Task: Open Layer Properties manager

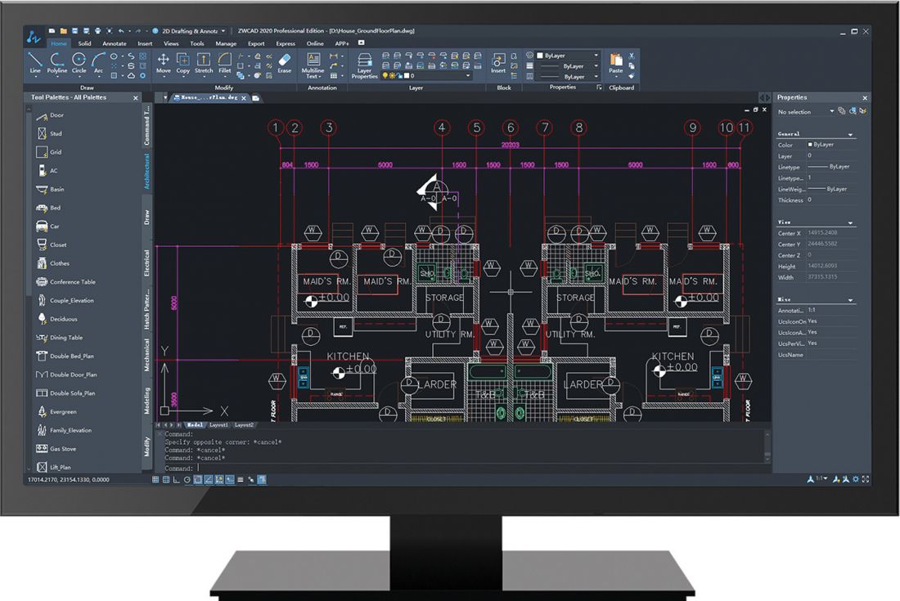Action: point(364,65)
